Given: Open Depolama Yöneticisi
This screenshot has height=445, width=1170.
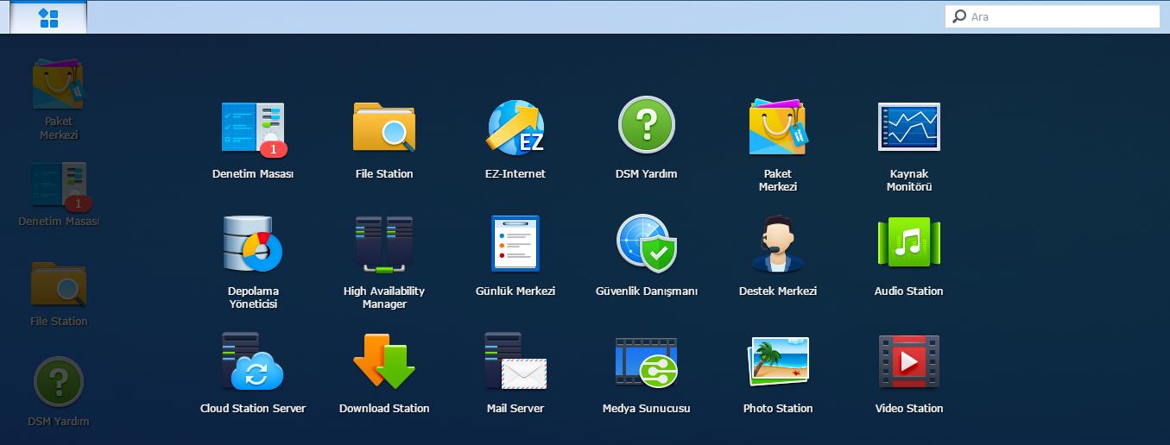Looking at the screenshot, I should (253, 245).
